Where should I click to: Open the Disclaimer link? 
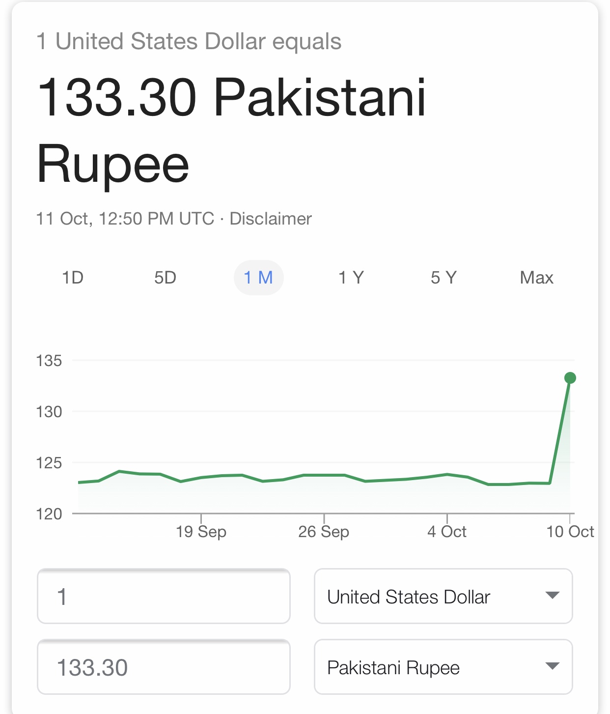point(271,219)
